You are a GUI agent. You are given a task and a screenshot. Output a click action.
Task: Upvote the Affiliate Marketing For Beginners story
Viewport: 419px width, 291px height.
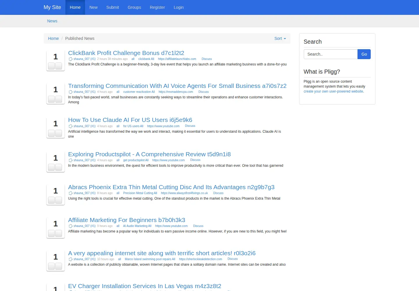click(x=52, y=233)
